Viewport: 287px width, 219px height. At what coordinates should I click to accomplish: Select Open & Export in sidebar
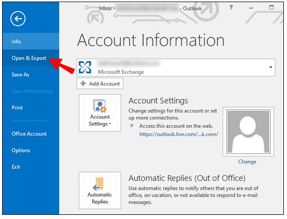(31, 58)
